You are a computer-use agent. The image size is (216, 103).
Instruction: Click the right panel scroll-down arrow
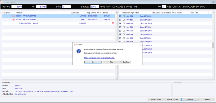click(213, 78)
